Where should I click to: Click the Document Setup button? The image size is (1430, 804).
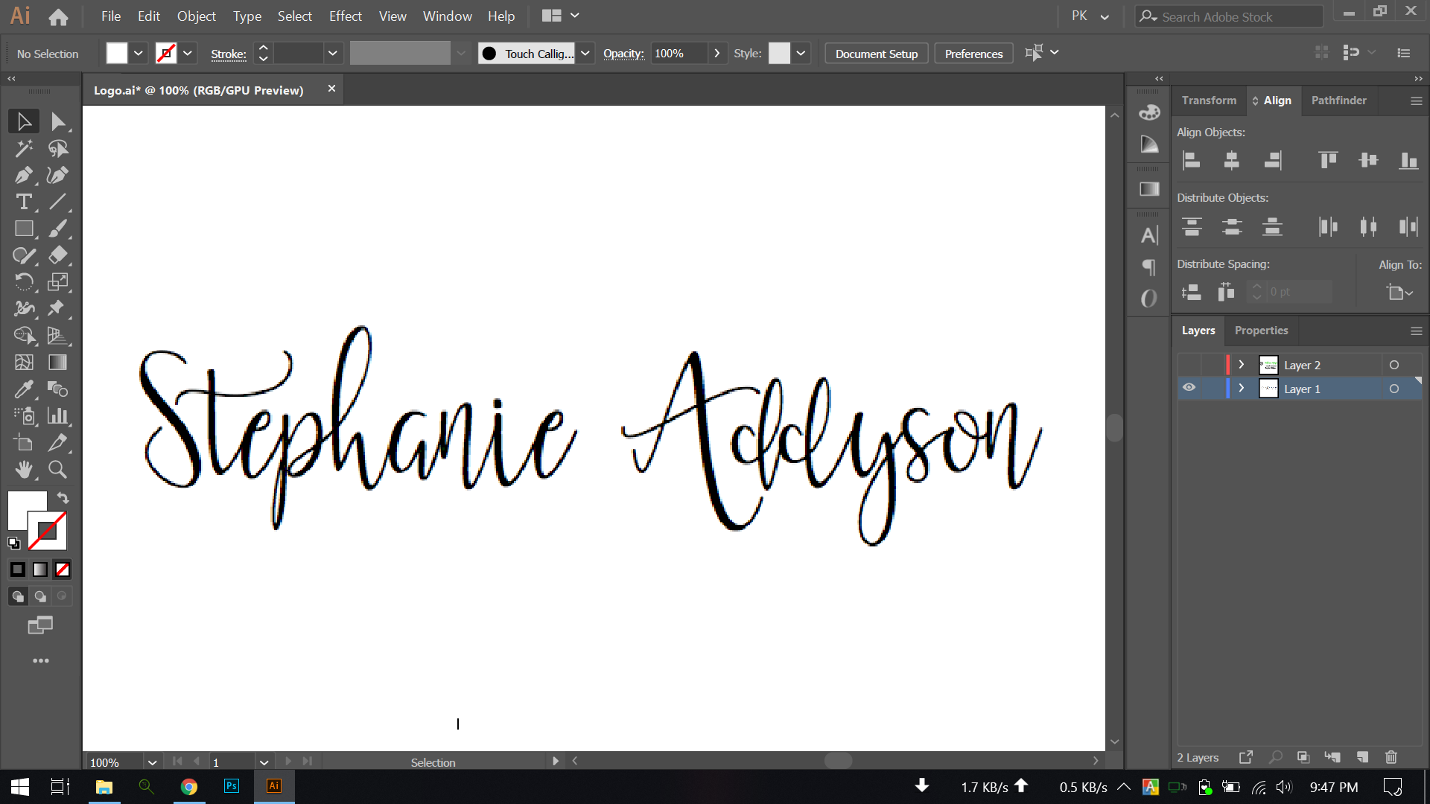pyautogui.click(x=877, y=54)
